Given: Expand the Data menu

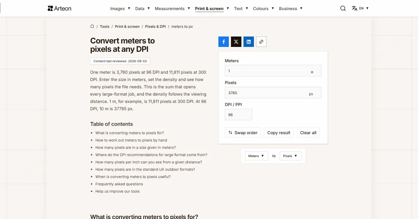Looking at the screenshot, I should [x=142, y=8].
